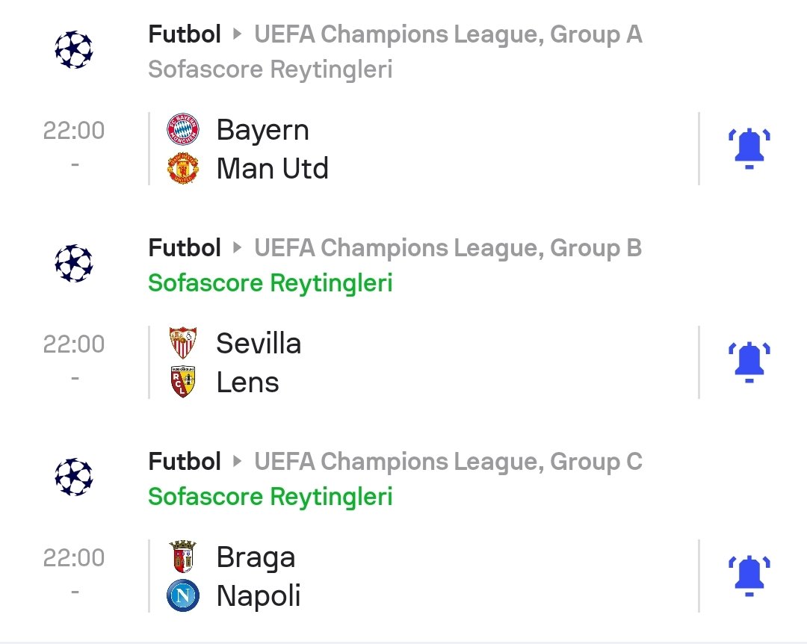Enable notifications for Bayern vs Man Utd
Viewport: 807px width, 644px height.
749,148
